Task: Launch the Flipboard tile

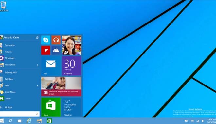Action: pyautogui.click(x=45, y=50)
